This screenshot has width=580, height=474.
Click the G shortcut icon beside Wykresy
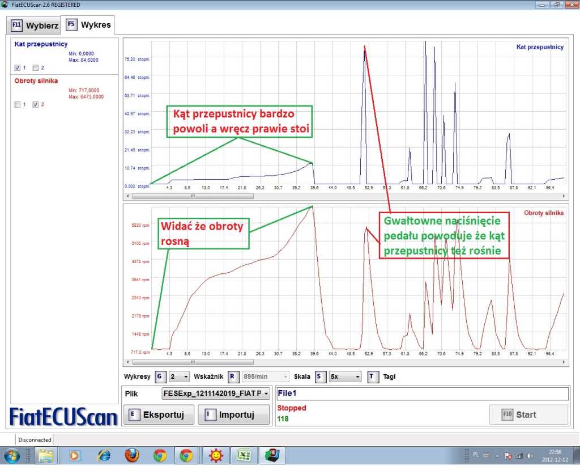coord(160,376)
